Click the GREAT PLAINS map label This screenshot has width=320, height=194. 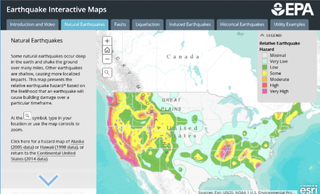click(x=171, y=104)
